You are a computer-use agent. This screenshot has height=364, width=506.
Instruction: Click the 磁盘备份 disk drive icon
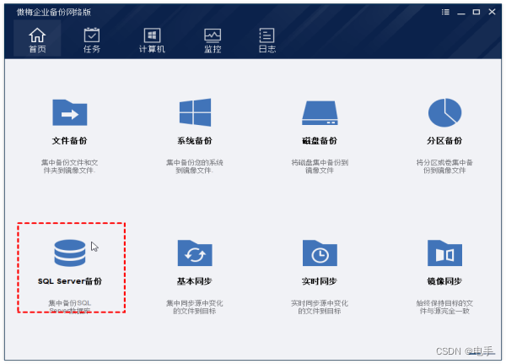point(320,113)
